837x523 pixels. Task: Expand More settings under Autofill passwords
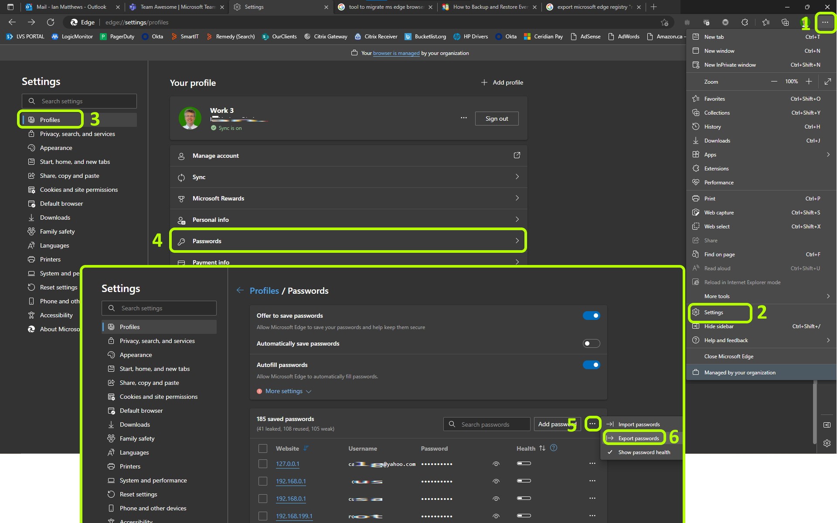pyautogui.click(x=283, y=391)
